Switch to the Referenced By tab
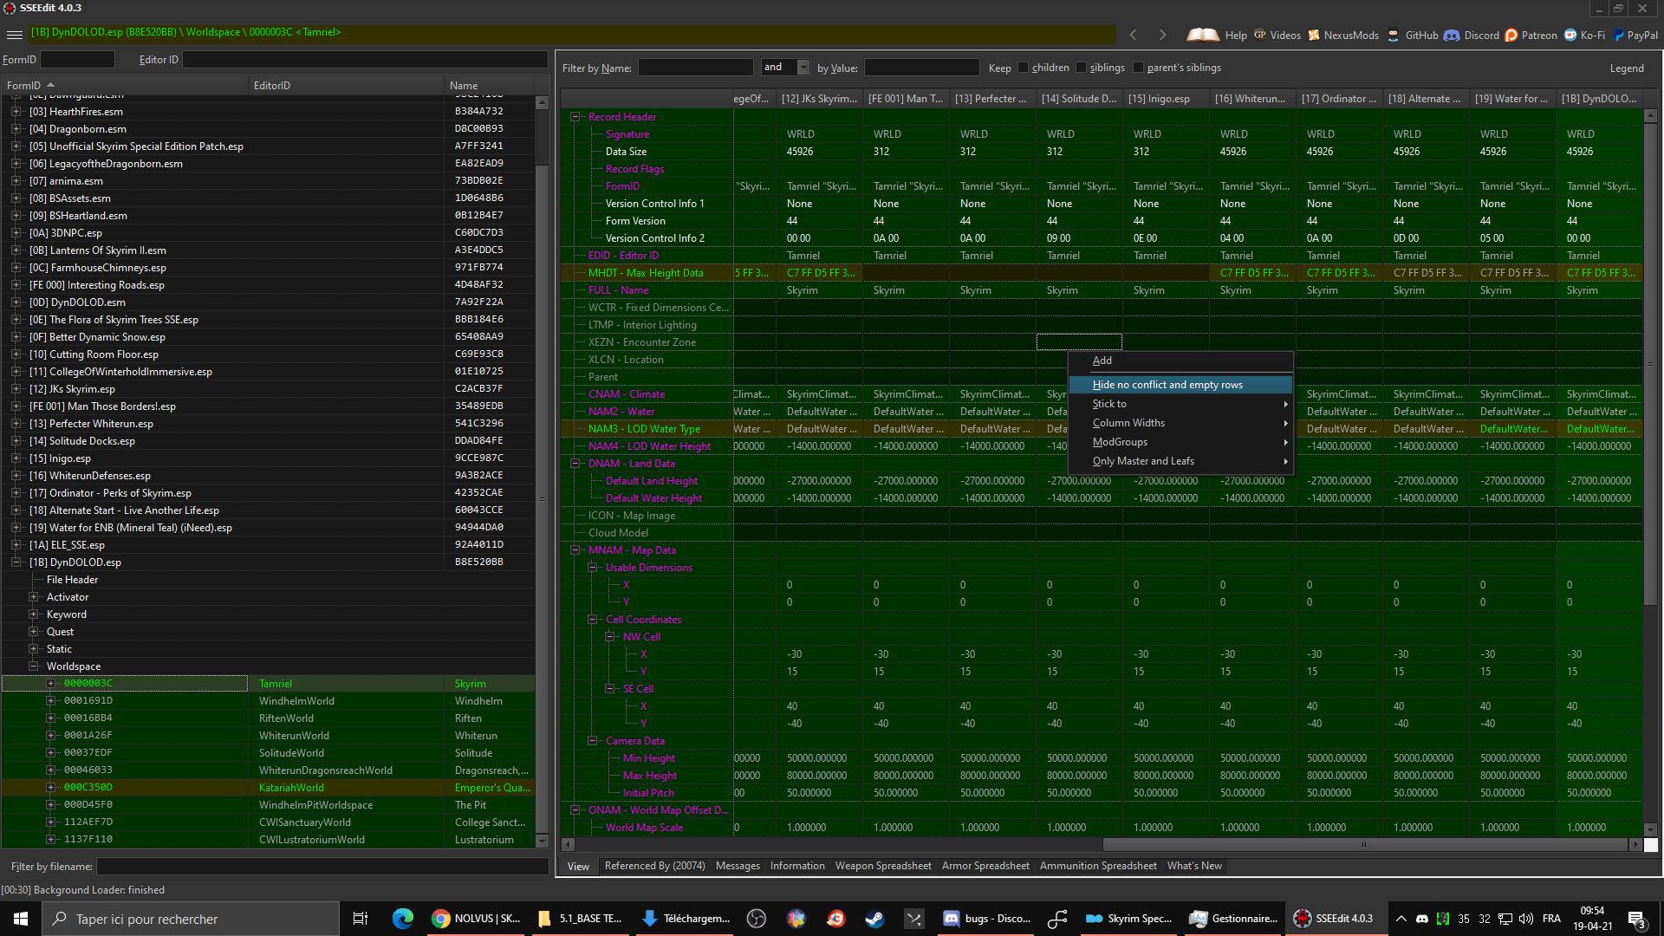Screen dimensions: 1664x936 pos(654,866)
